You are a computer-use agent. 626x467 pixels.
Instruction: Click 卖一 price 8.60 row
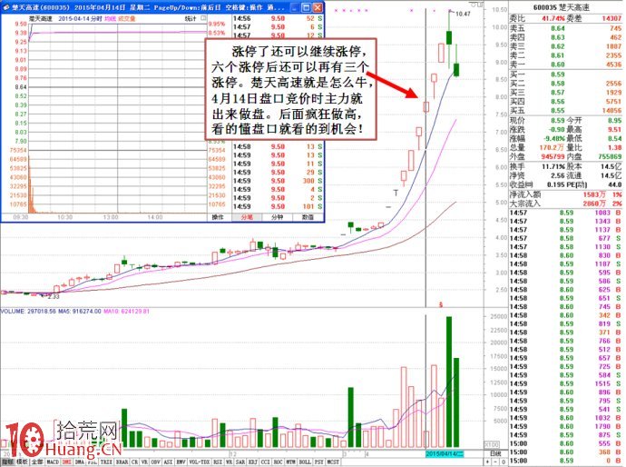[566, 65]
